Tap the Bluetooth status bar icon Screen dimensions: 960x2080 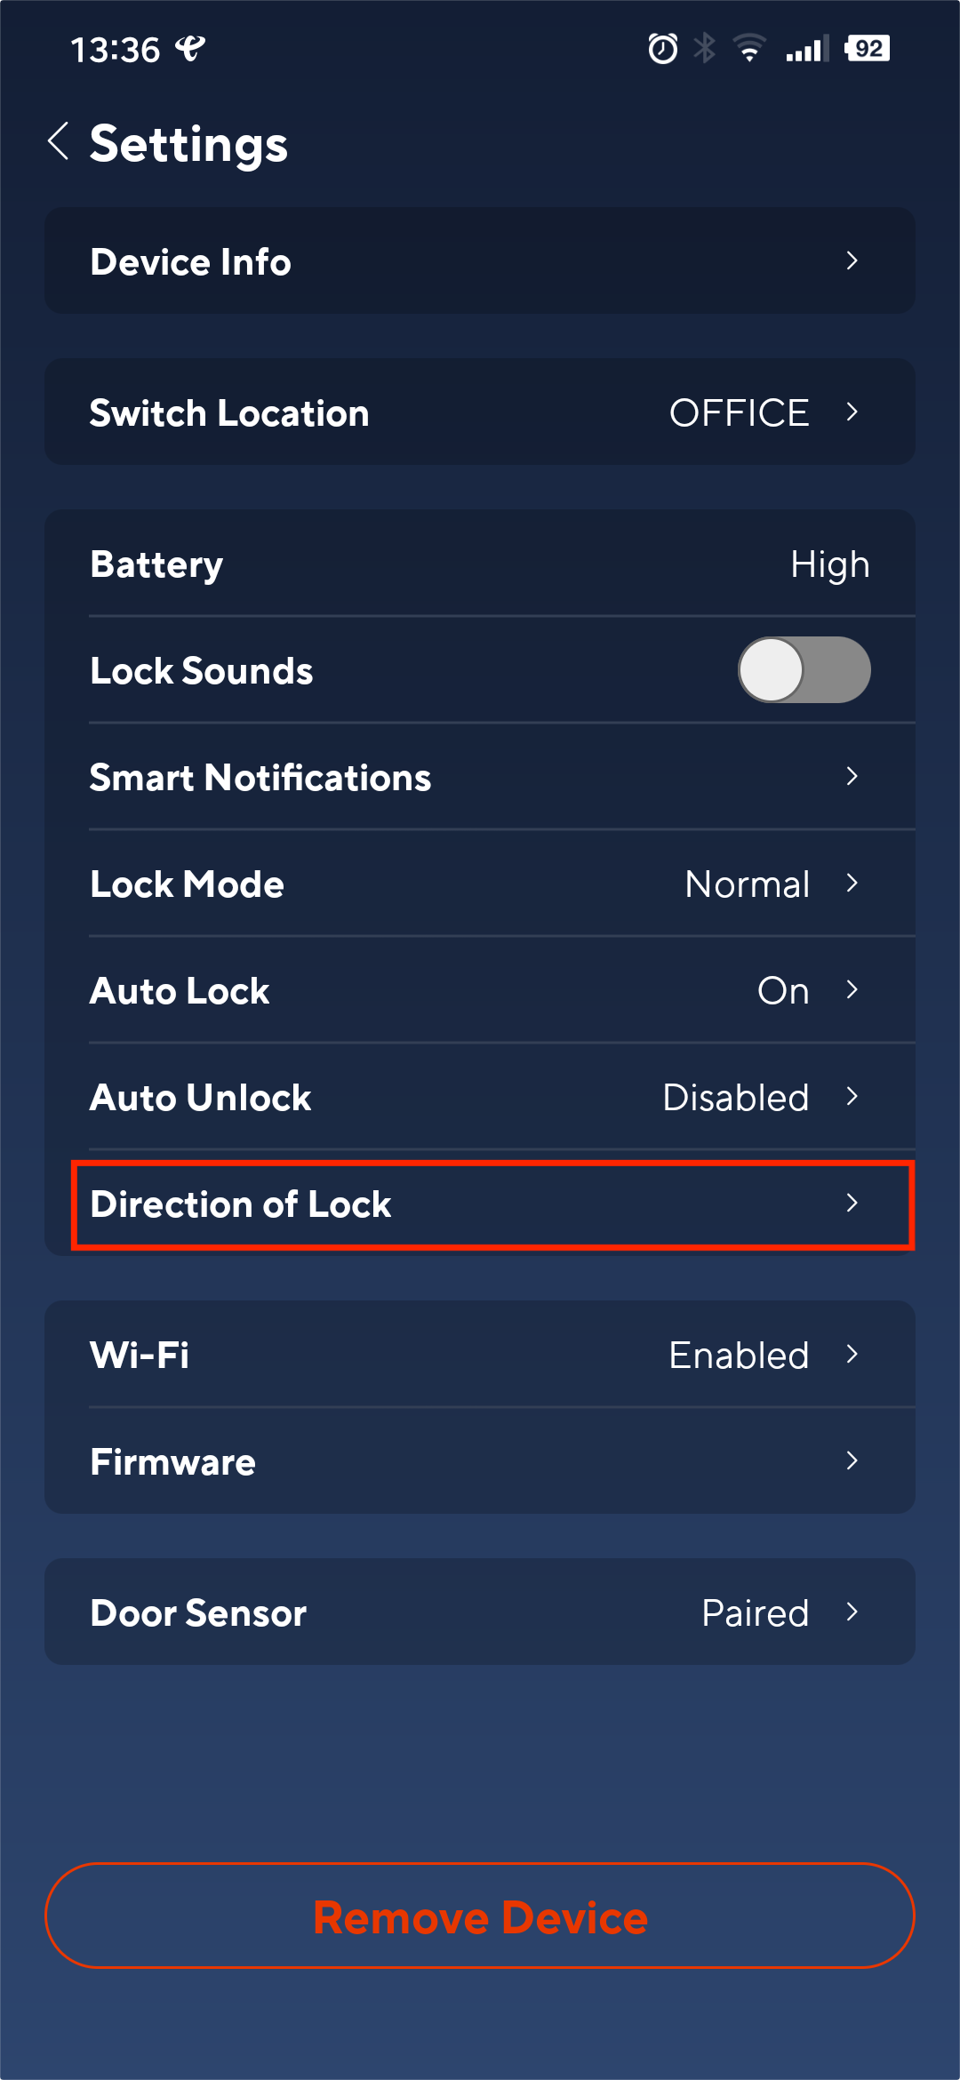click(x=705, y=49)
